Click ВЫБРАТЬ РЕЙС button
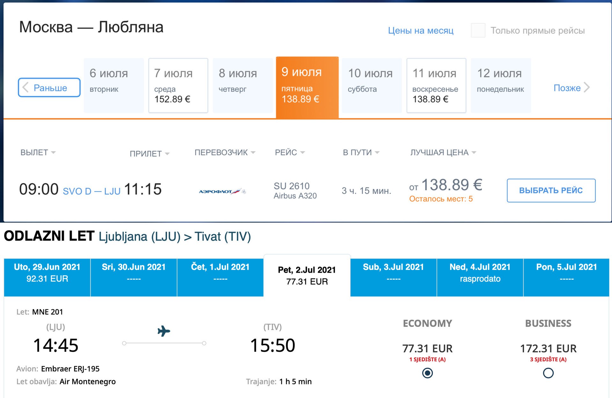Viewport: 612px width, 398px height. click(551, 190)
